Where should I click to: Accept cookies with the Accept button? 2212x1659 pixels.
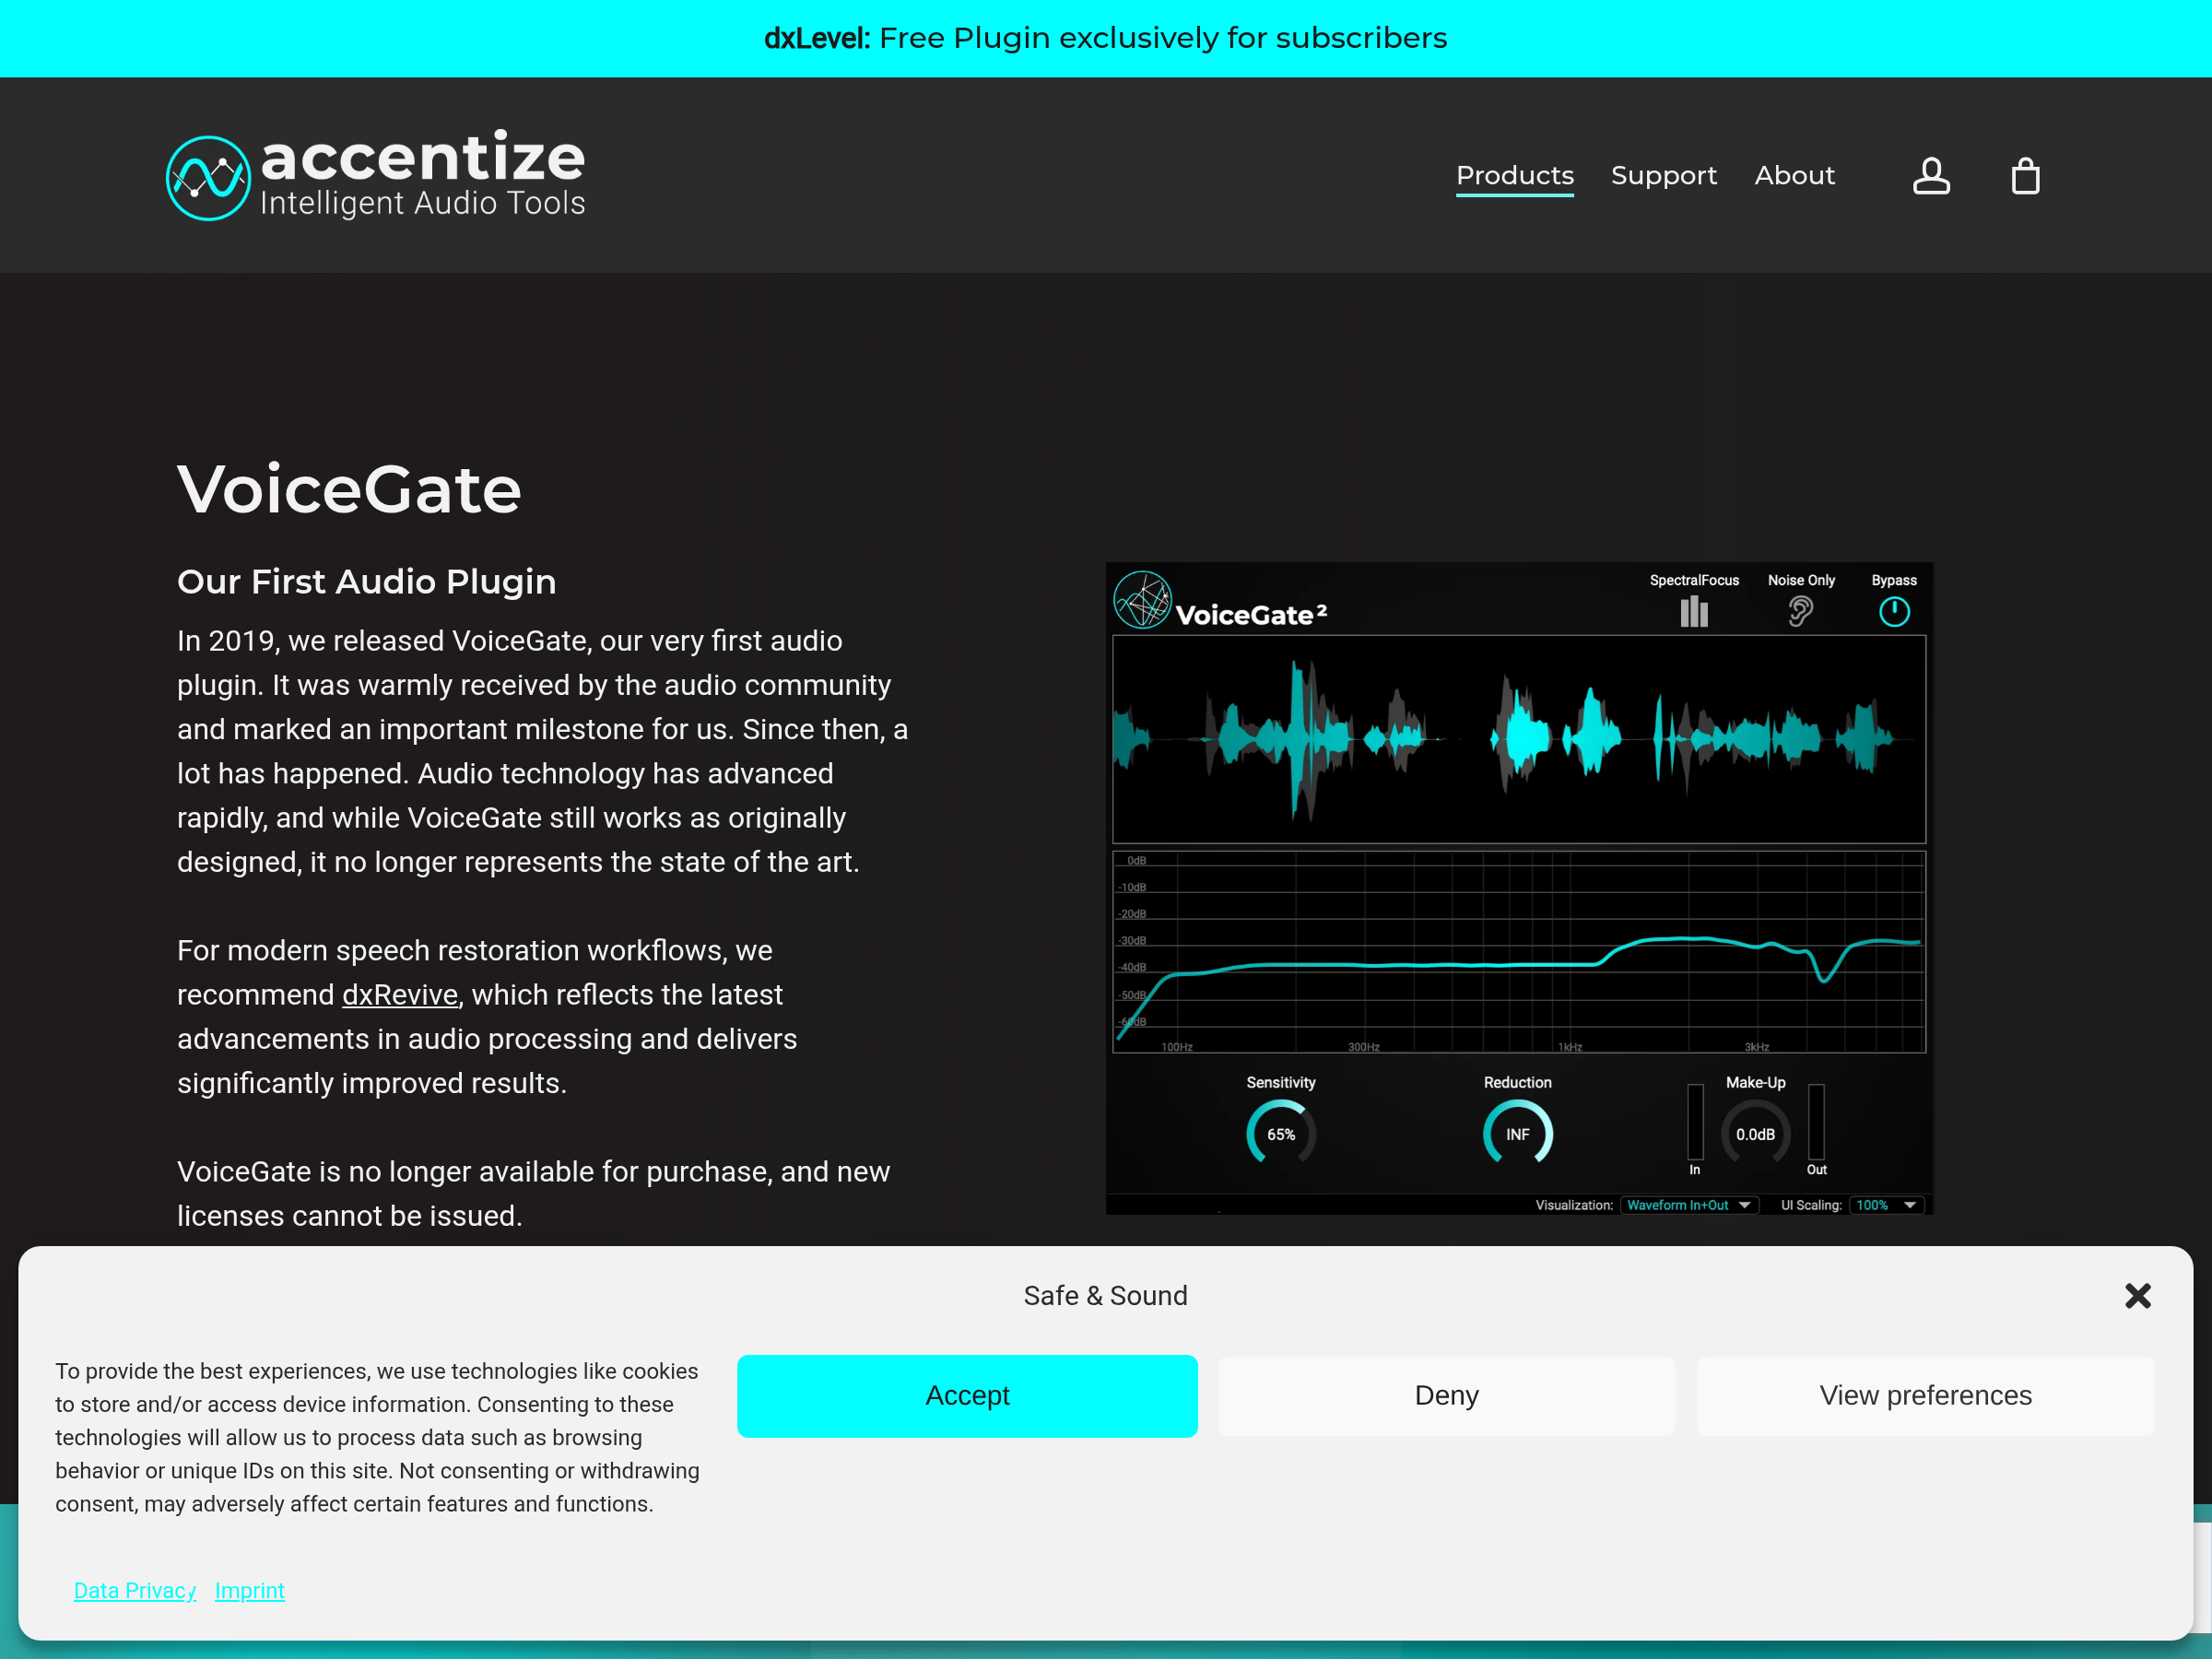(x=967, y=1396)
